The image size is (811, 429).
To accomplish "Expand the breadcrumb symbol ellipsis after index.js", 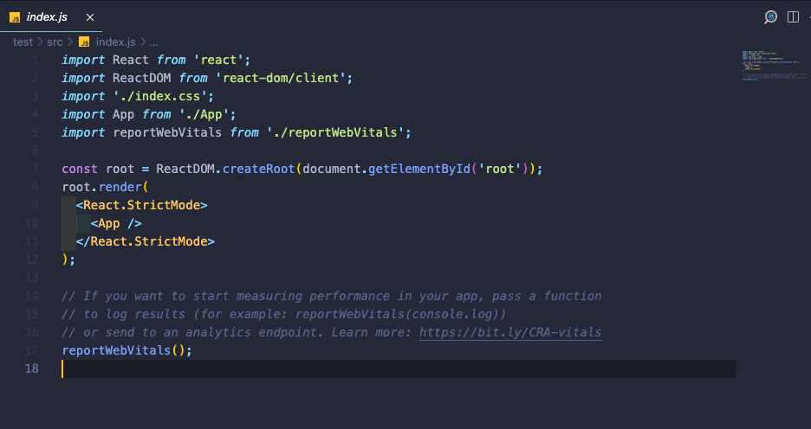I will coord(154,42).
